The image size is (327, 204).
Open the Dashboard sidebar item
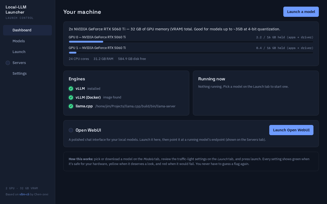pos(27,30)
